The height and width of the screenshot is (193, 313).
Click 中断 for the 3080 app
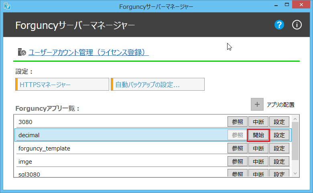click(258, 122)
